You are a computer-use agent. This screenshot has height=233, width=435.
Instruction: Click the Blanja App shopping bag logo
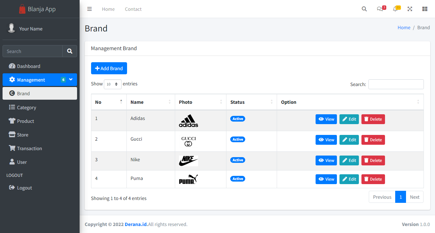click(x=22, y=9)
